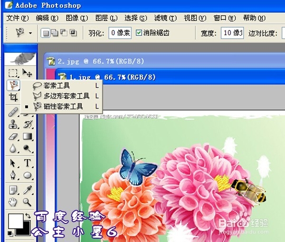Image resolution: width=285 pixels, height=242 pixels.
Task: Select the Crop tool
Action: (x=13, y=97)
